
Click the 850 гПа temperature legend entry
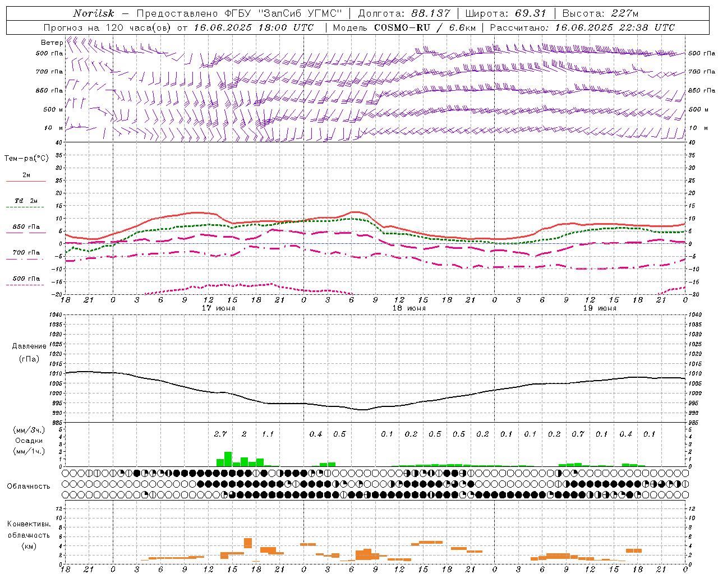coord(26,227)
